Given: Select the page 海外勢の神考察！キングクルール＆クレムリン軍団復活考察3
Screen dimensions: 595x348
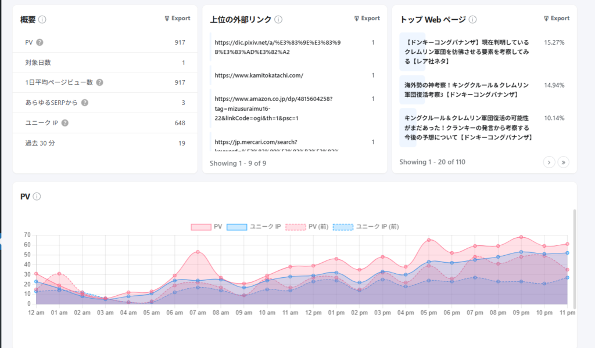Looking at the screenshot, I should [467, 90].
